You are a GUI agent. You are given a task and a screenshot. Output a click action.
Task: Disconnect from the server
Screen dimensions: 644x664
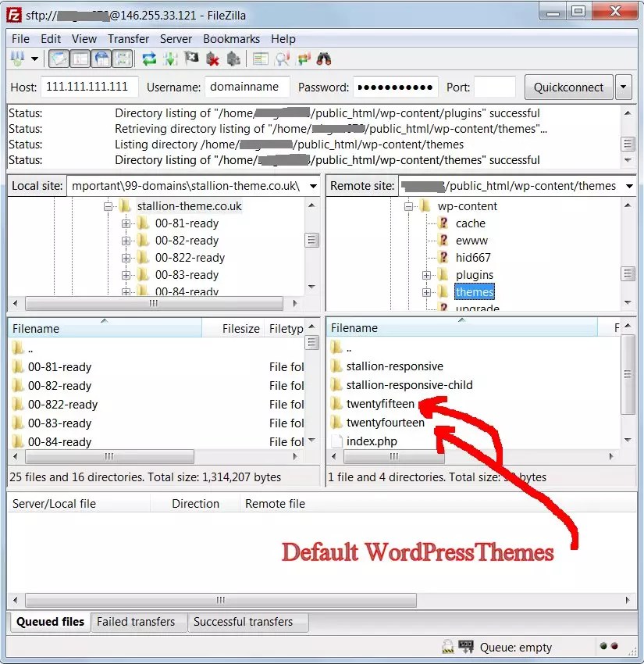(x=212, y=58)
